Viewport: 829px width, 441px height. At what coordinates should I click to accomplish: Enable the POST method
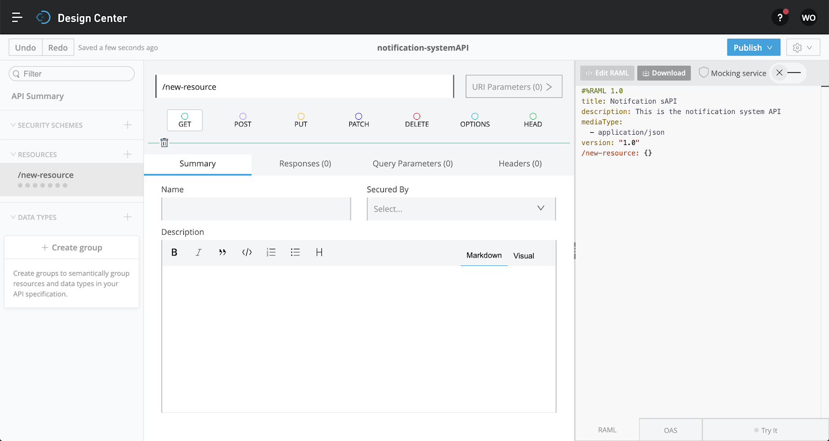coord(242,120)
